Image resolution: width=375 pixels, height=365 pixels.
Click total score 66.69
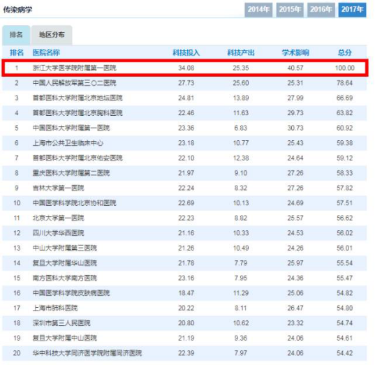point(345,98)
